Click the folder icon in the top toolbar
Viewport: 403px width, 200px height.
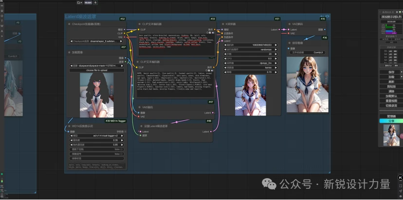79,2
